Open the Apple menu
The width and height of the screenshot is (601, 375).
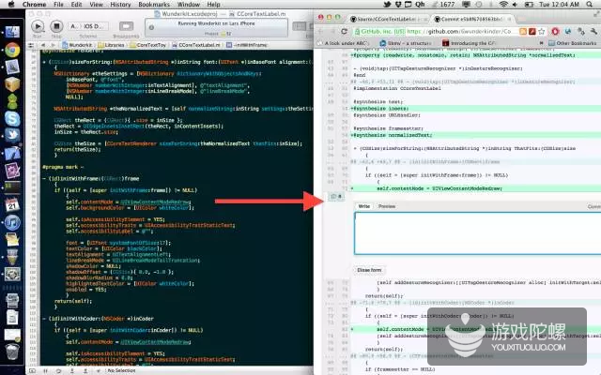click(10, 4)
